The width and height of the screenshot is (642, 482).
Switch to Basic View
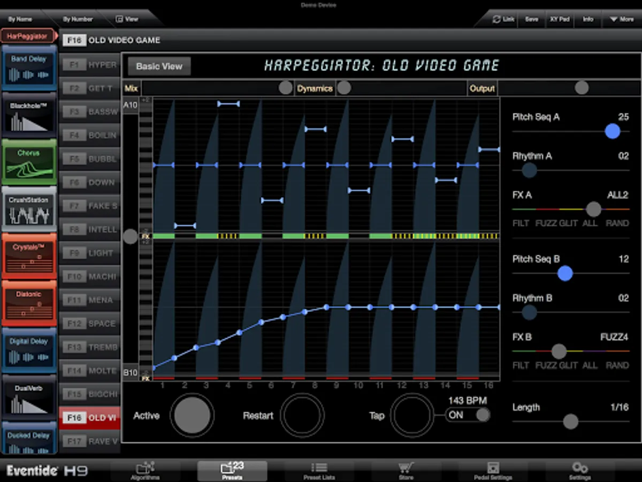pos(159,66)
